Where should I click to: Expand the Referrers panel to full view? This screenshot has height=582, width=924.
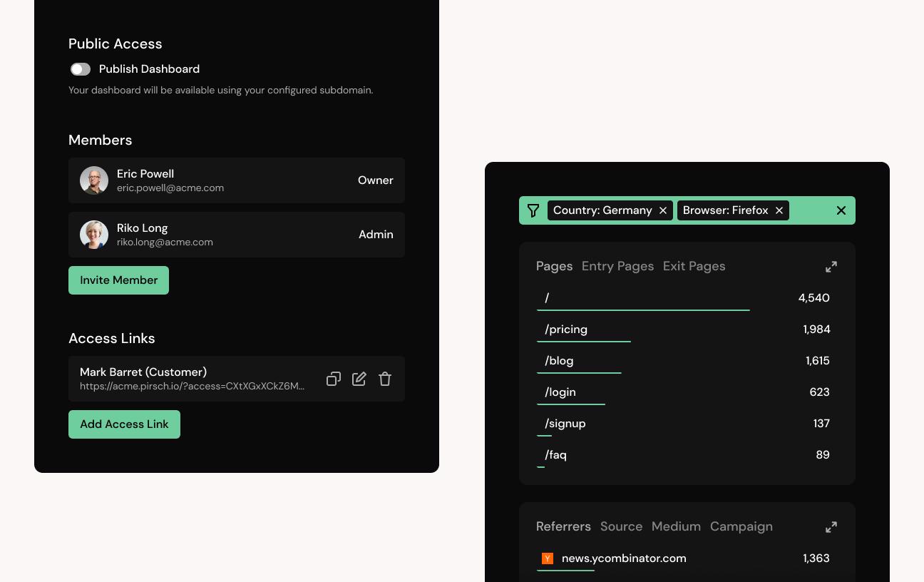(x=831, y=527)
